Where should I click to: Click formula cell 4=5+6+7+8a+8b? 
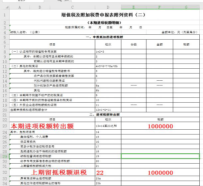click(x=108, y=66)
